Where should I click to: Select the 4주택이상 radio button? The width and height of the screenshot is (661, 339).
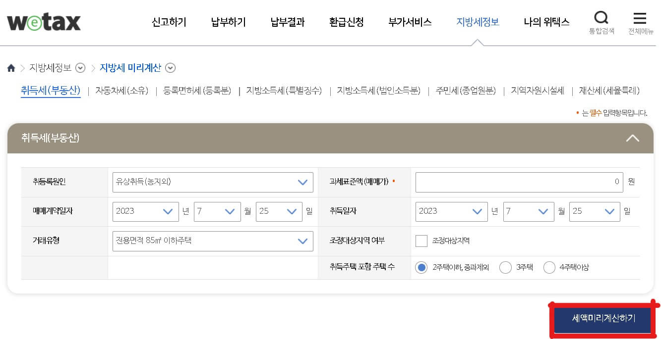click(549, 267)
